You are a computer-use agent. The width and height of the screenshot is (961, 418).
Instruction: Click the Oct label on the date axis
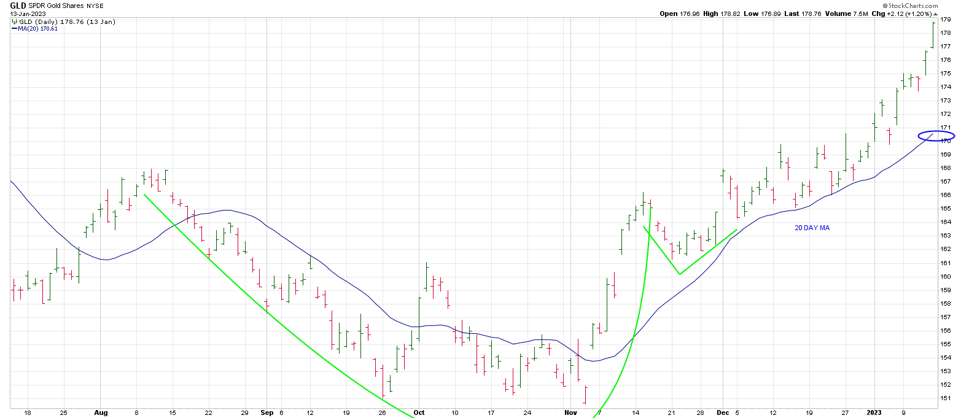[419, 413]
